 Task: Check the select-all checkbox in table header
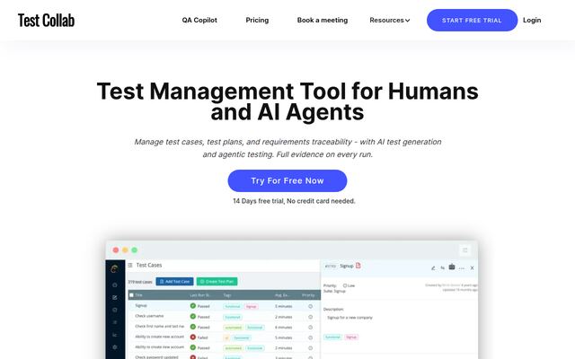coord(131,295)
